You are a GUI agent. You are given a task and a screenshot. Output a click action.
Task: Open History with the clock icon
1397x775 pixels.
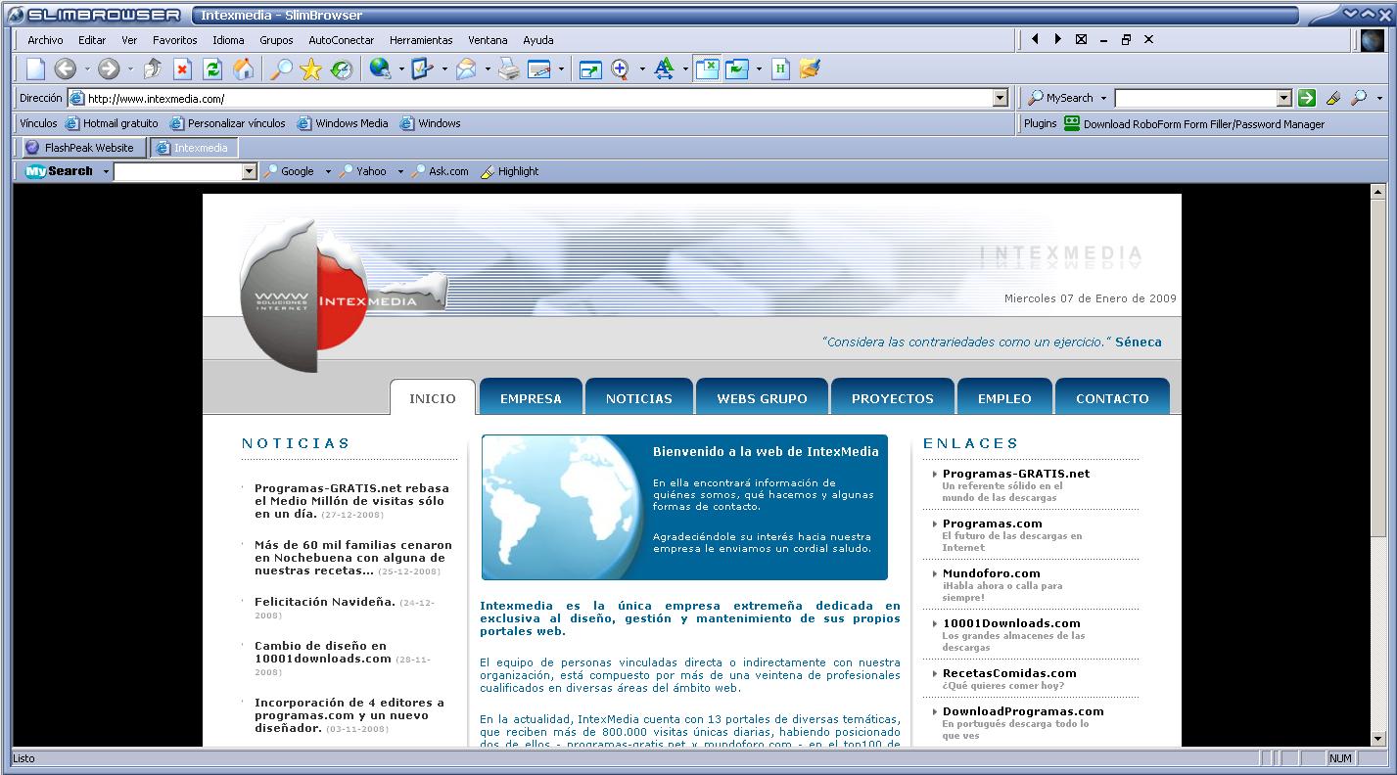tap(341, 68)
